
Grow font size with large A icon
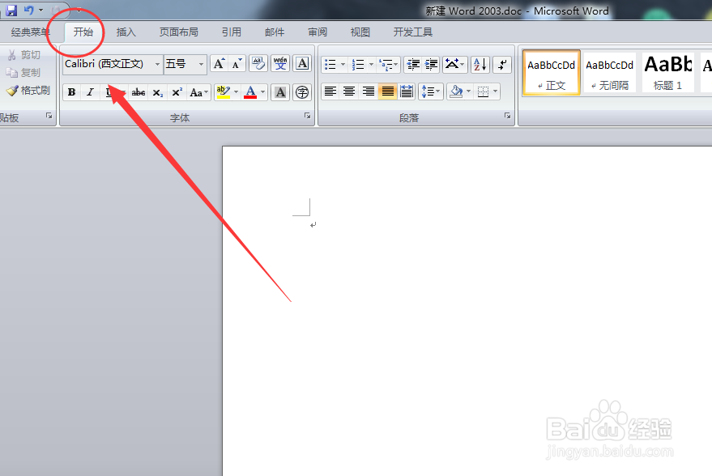[220, 64]
